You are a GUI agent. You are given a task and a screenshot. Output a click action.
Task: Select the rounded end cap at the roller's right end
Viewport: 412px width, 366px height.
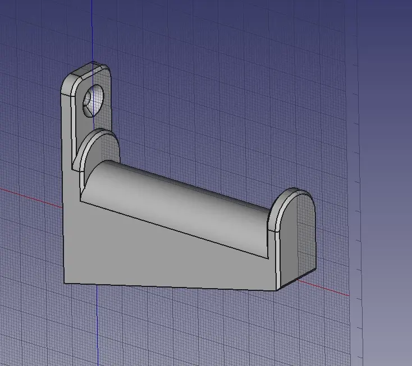291,210
